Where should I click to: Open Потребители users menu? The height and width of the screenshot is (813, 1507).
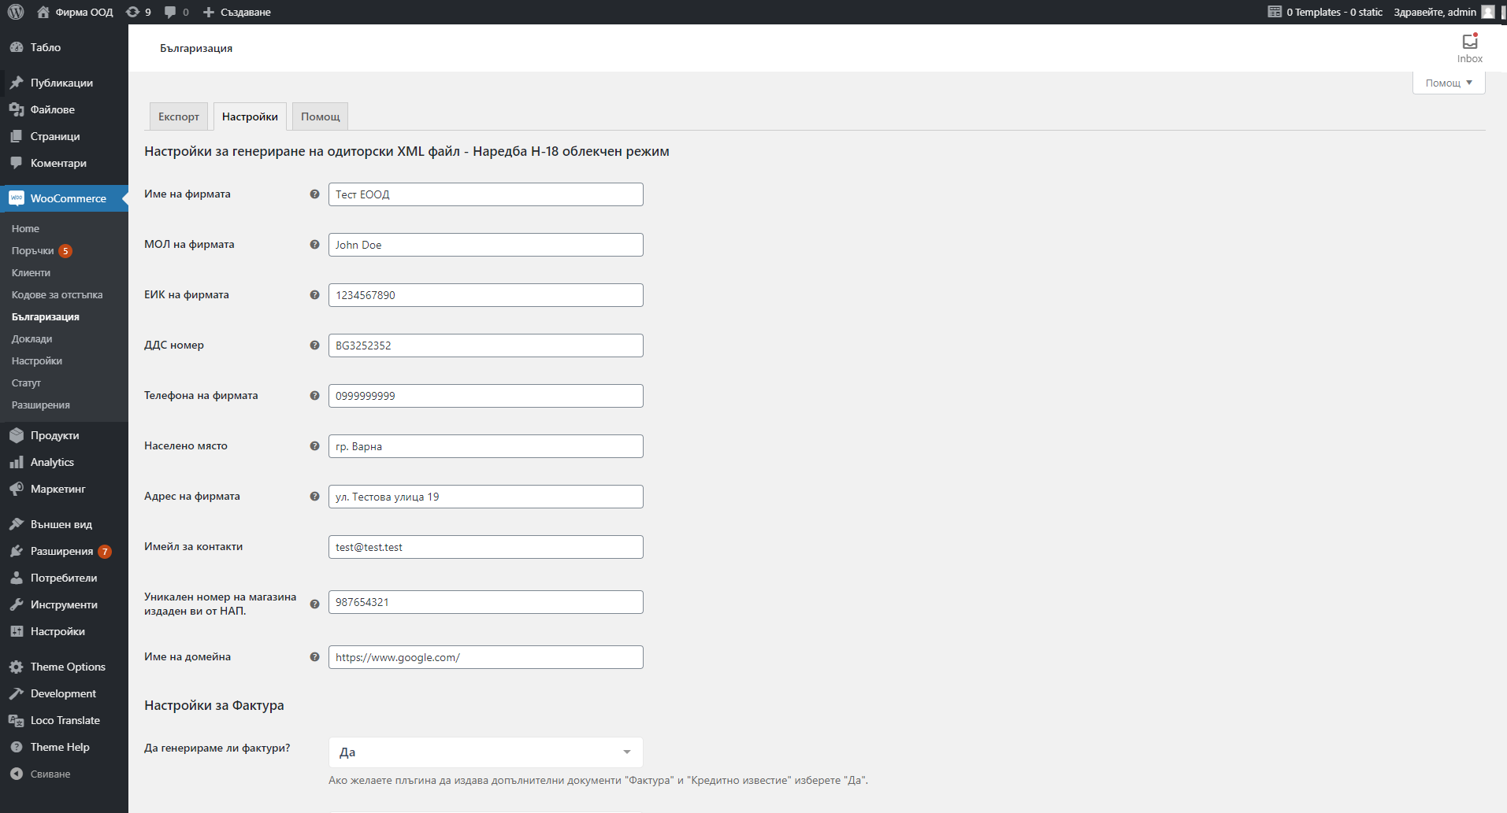tap(64, 578)
